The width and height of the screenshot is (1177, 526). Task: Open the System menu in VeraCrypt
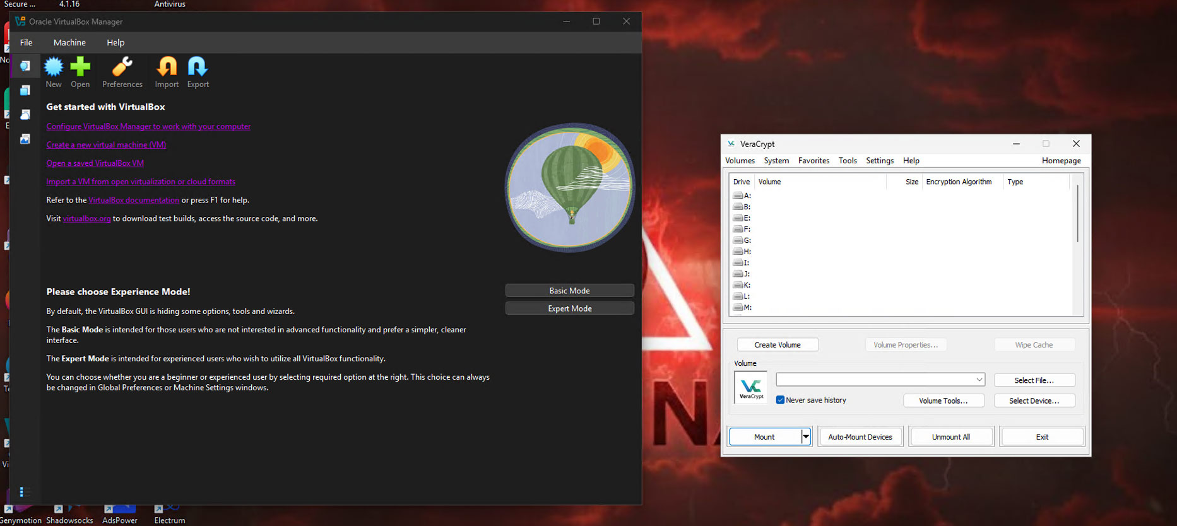(x=776, y=161)
